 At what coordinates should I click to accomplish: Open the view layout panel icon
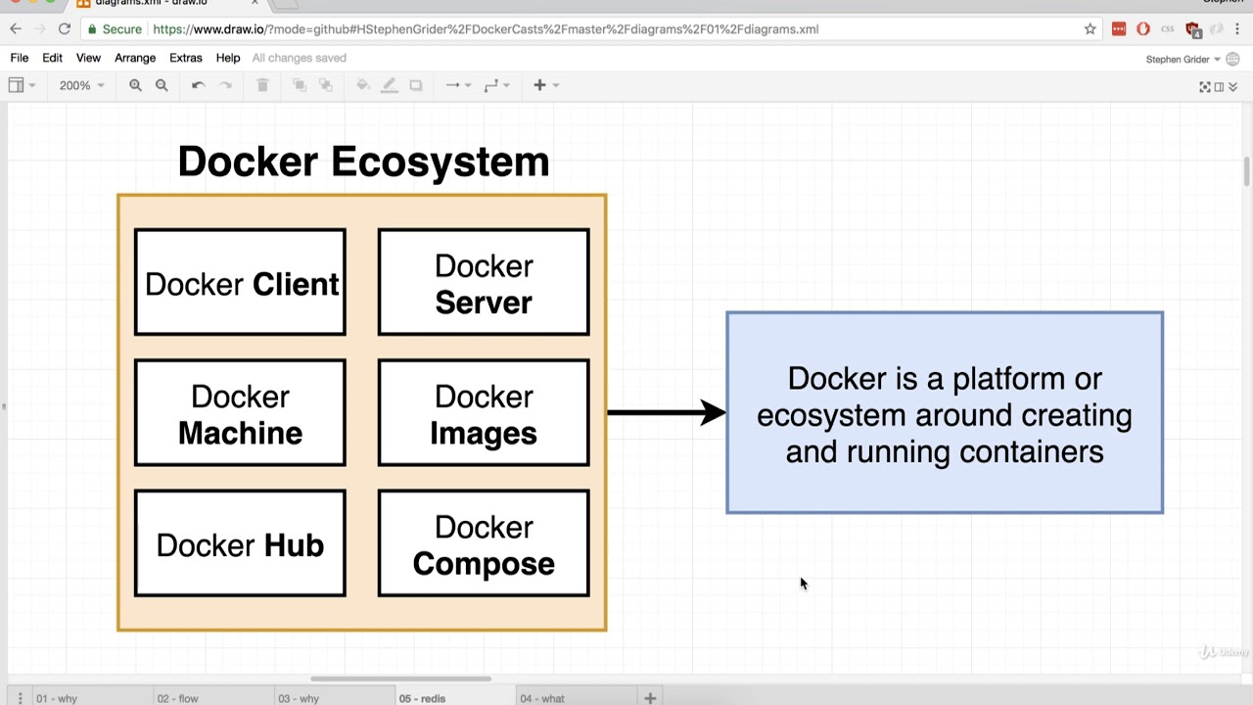(x=16, y=85)
